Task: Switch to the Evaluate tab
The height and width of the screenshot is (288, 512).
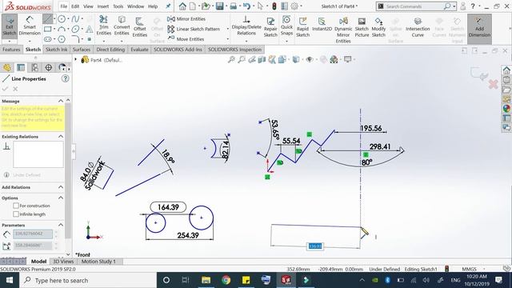Action: click(x=139, y=50)
